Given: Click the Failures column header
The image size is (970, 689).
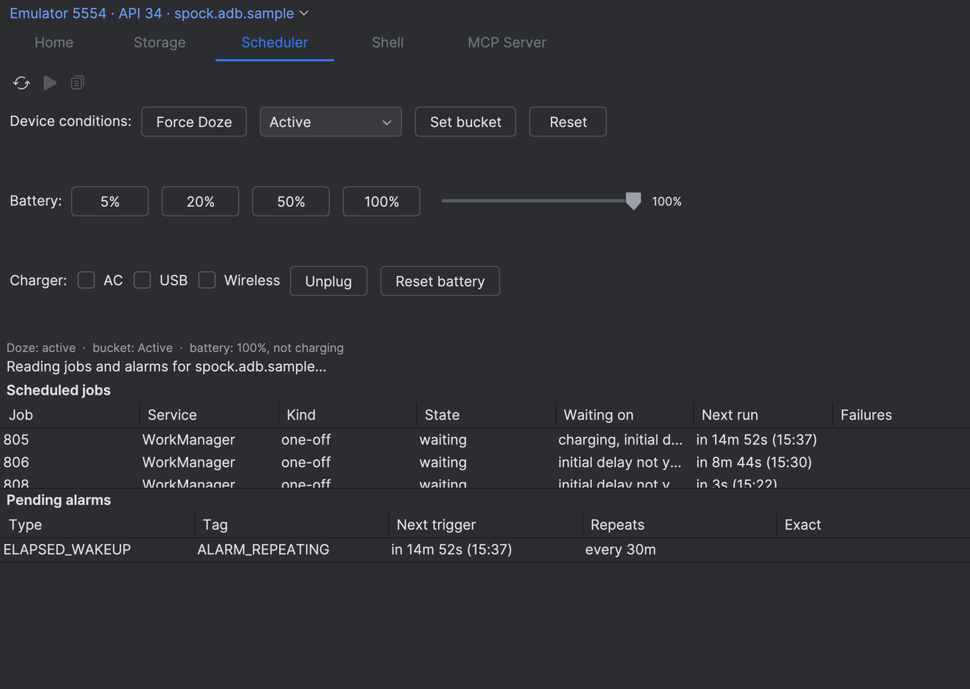Looking at the screenshot, I should [x=901, y=415].
